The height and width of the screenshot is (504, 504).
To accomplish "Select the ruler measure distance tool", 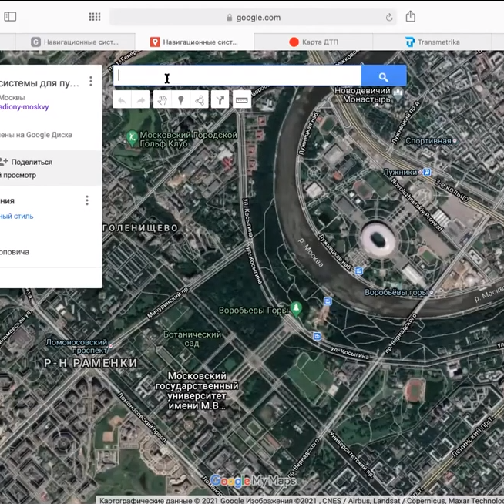I will [242, 100].
